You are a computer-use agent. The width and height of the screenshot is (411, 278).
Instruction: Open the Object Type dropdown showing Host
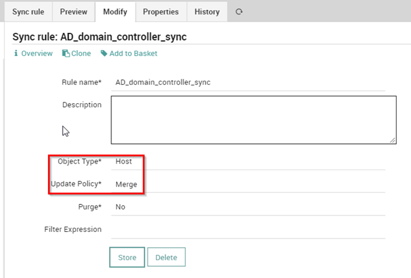pyautogui.click(x=248, y=162)
